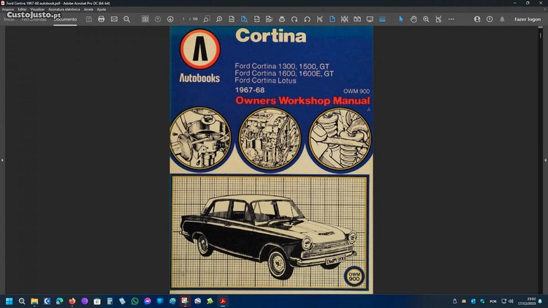The width and height of the screenshot is (548, 308).
Task: Toggle the two-page book view icon
Action: pos(357,19)
